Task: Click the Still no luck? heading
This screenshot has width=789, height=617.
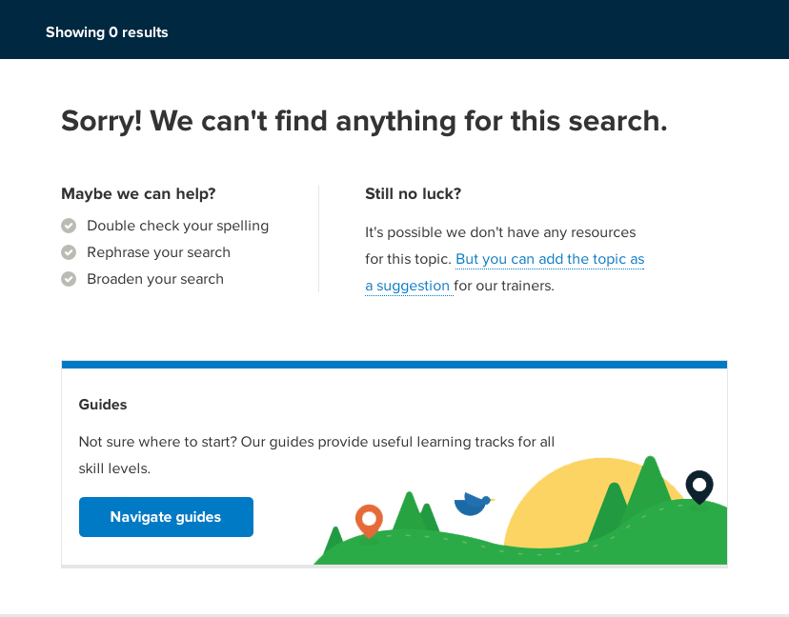Action: click(x=414, y=193)
